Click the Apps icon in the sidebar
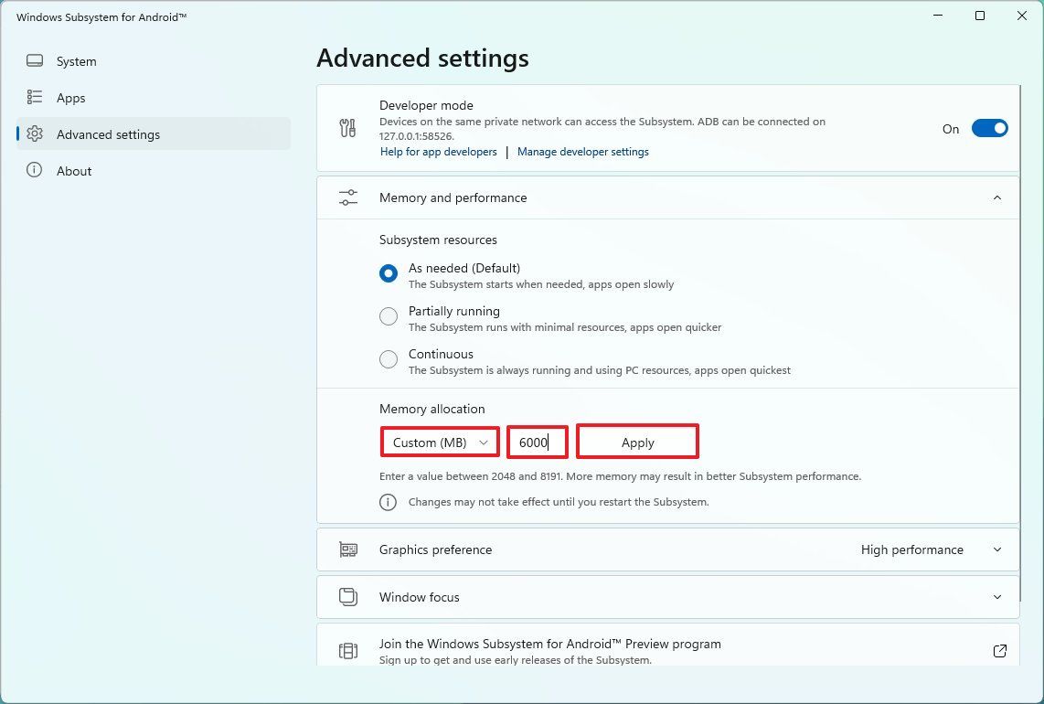Image resolution: width=1044 pixels, height=704 pixels. (34, 97)
